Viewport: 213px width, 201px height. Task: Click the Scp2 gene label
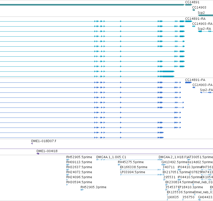201,13
